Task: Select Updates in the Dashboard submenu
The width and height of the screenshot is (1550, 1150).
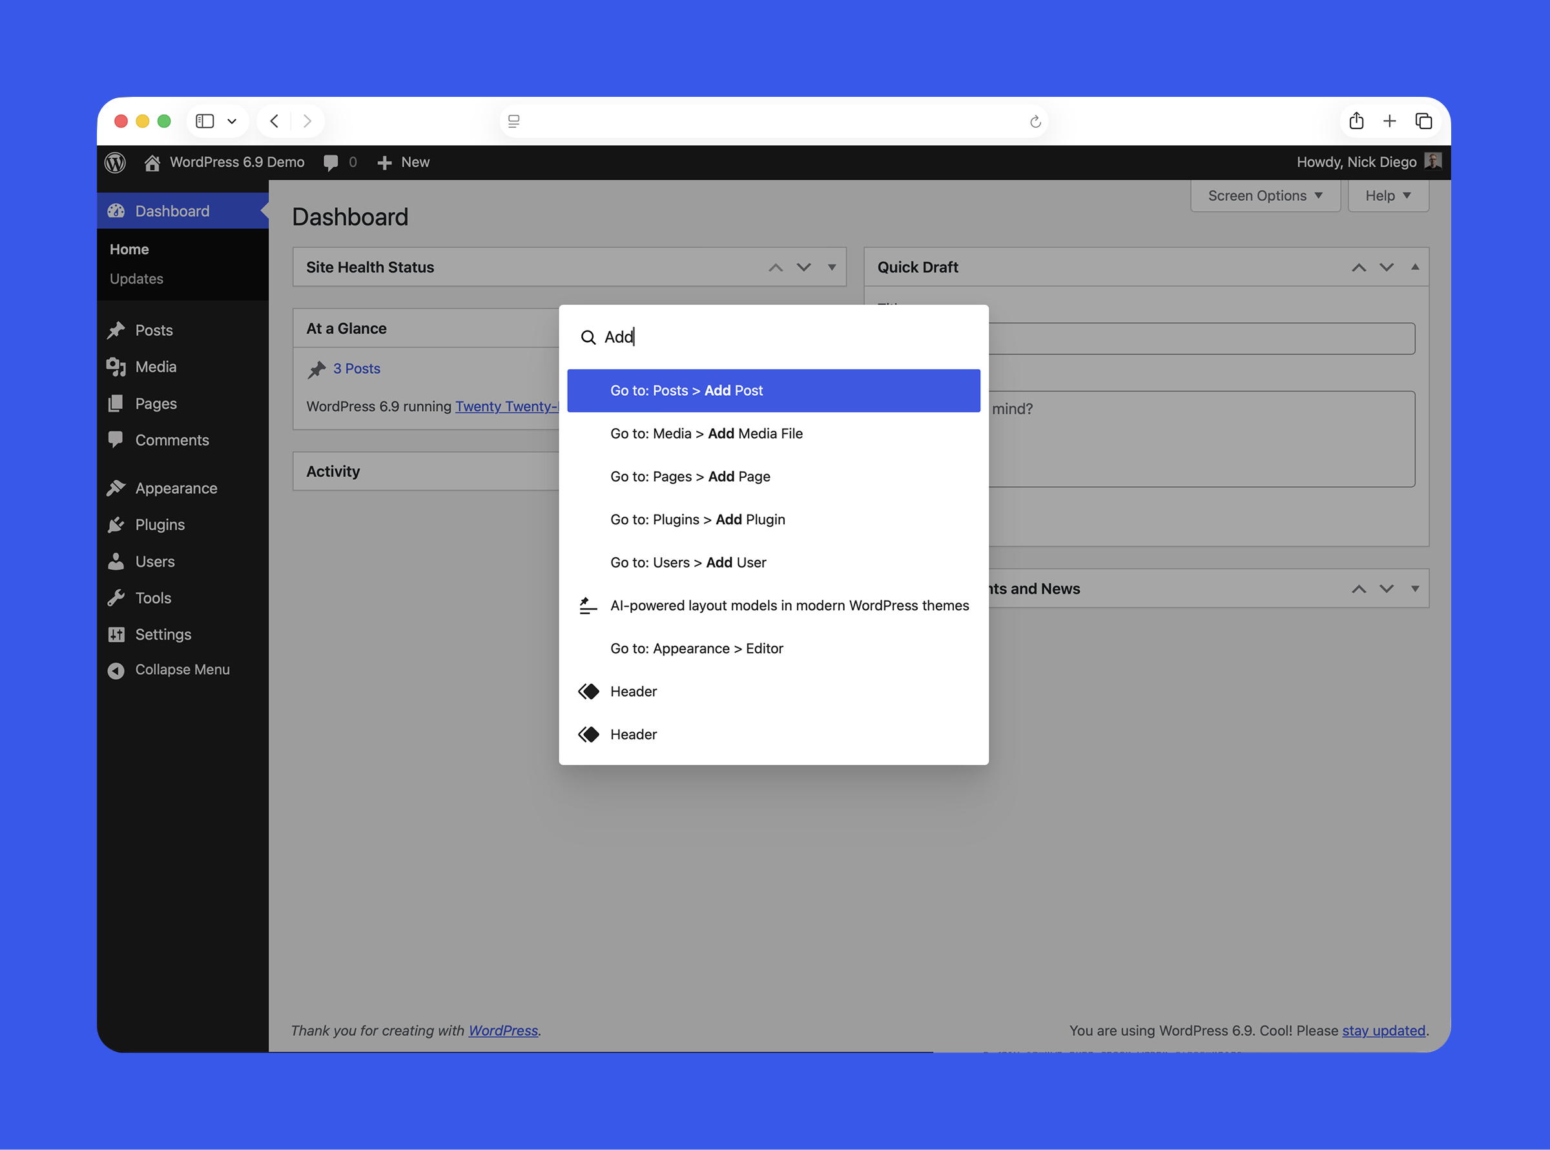Action: [x=136, y=278]
